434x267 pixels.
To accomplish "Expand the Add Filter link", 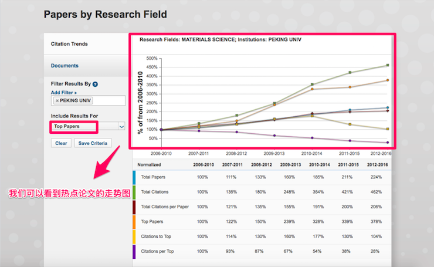I will point(63,93).
